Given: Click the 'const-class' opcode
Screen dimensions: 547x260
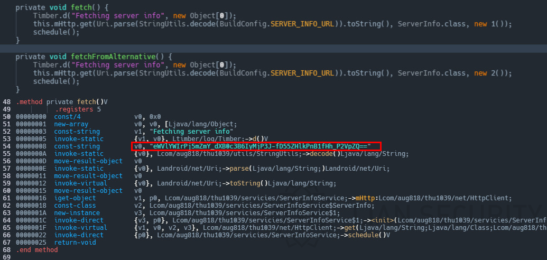Looking at the screenshot, I should coord(75,206).
